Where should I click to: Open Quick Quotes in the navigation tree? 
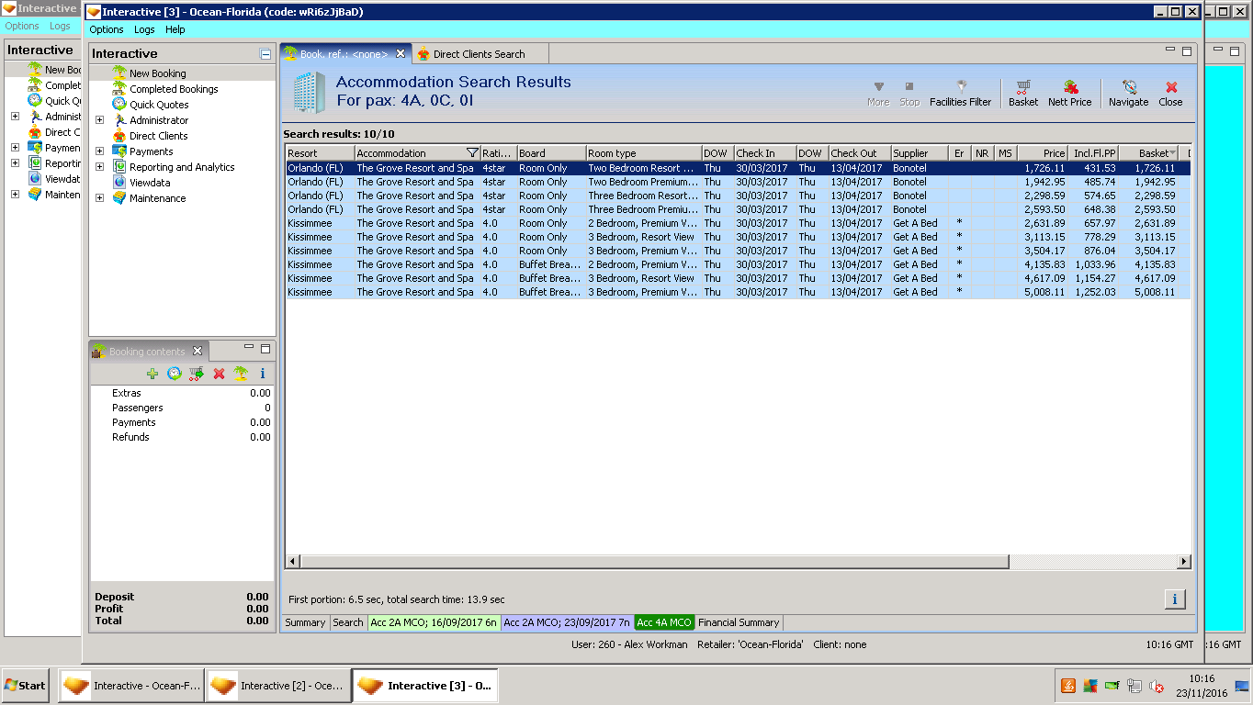click(x=159, y=105)
